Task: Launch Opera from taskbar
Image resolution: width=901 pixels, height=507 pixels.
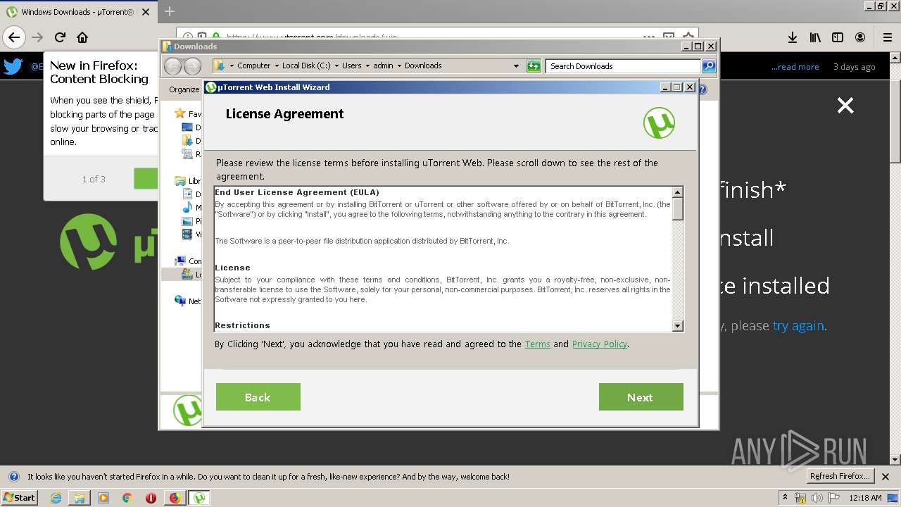Action: [151, 498]
